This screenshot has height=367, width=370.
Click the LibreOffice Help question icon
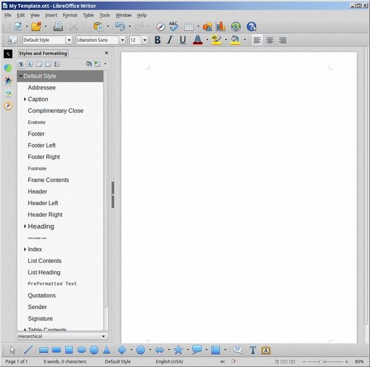coord(251,26)
